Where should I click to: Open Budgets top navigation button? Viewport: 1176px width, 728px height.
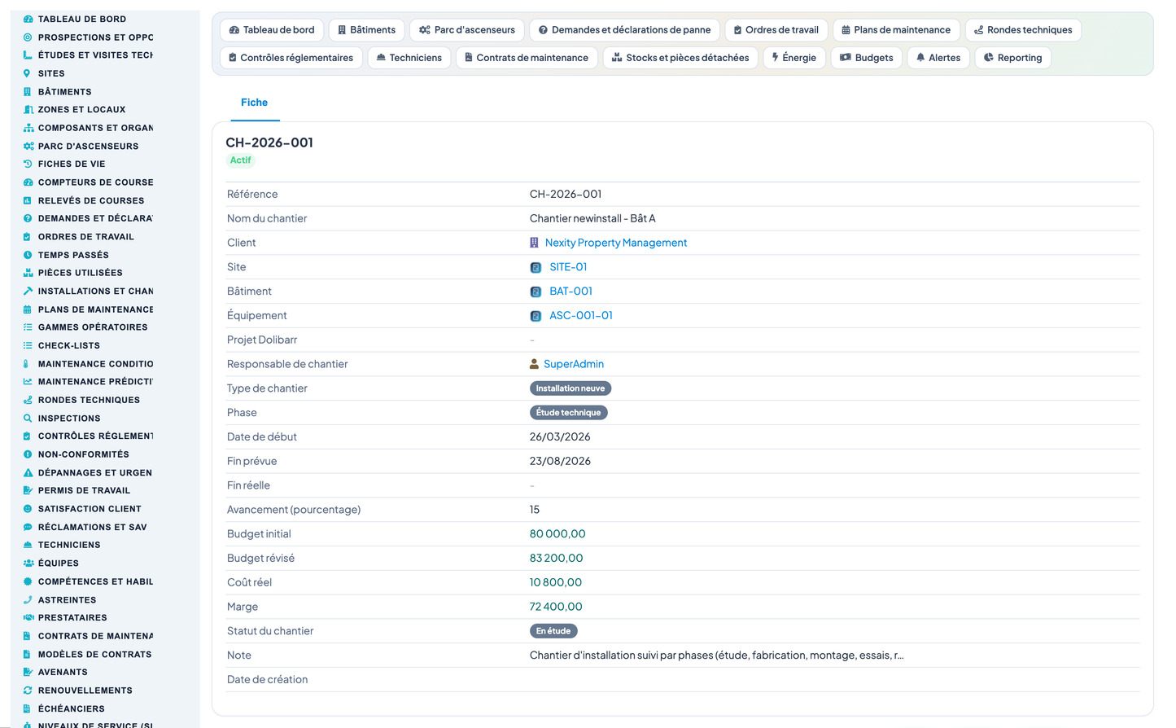pos(867,58)
